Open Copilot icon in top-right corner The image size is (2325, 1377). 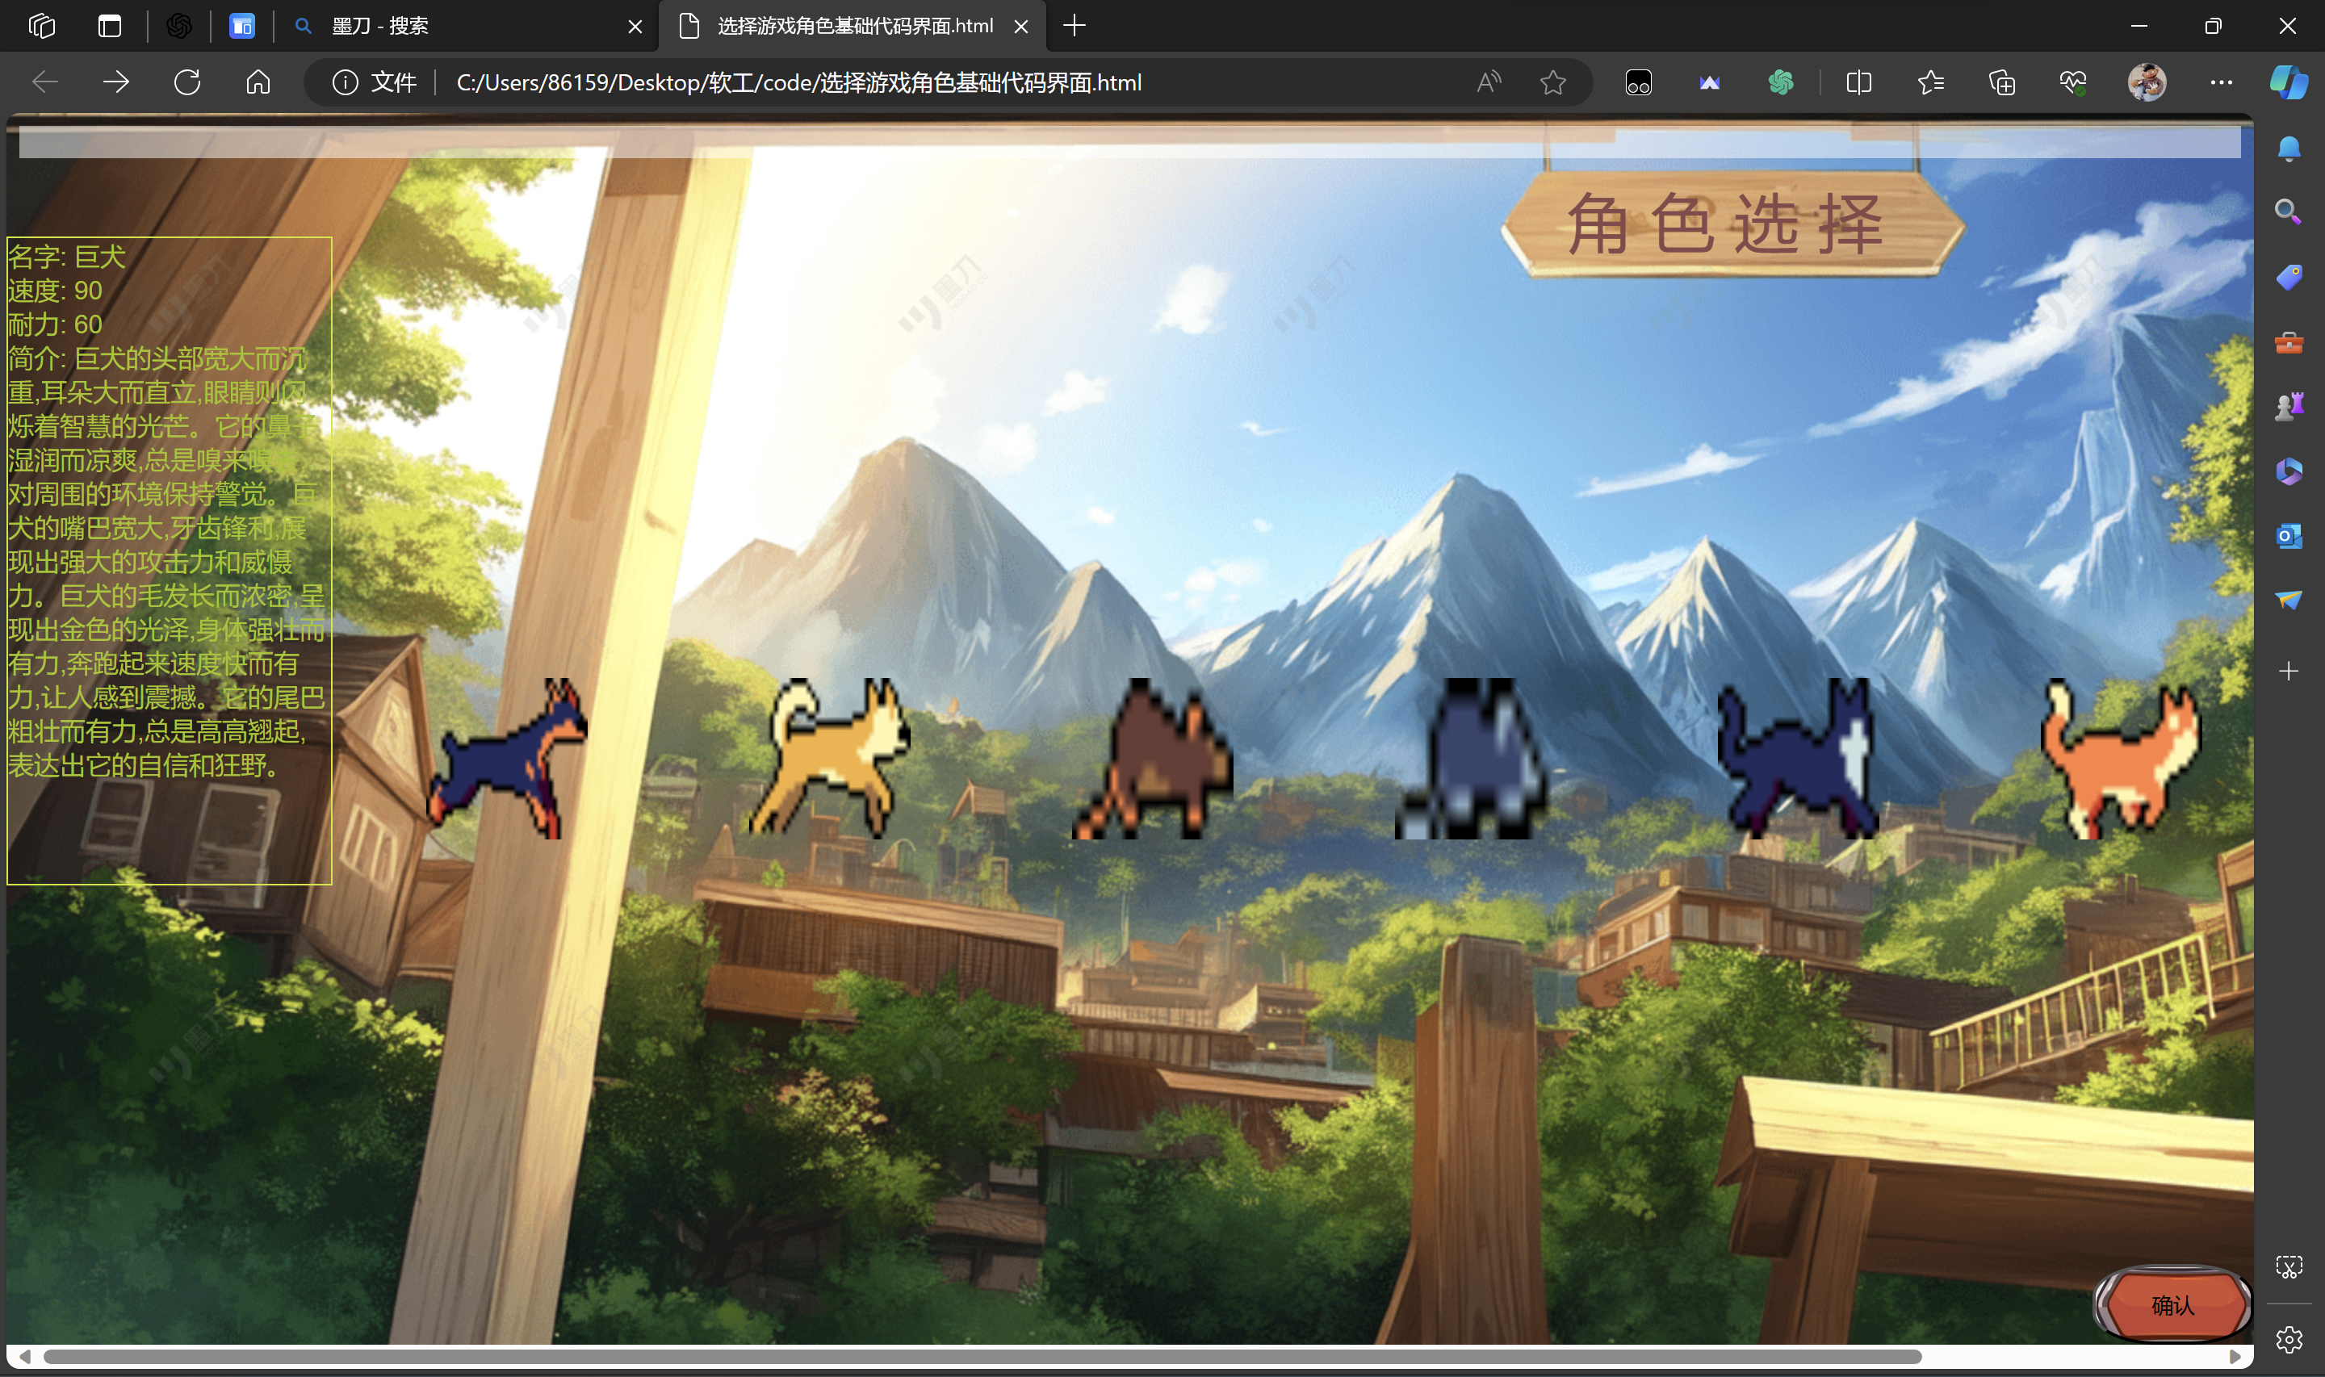2288,82
